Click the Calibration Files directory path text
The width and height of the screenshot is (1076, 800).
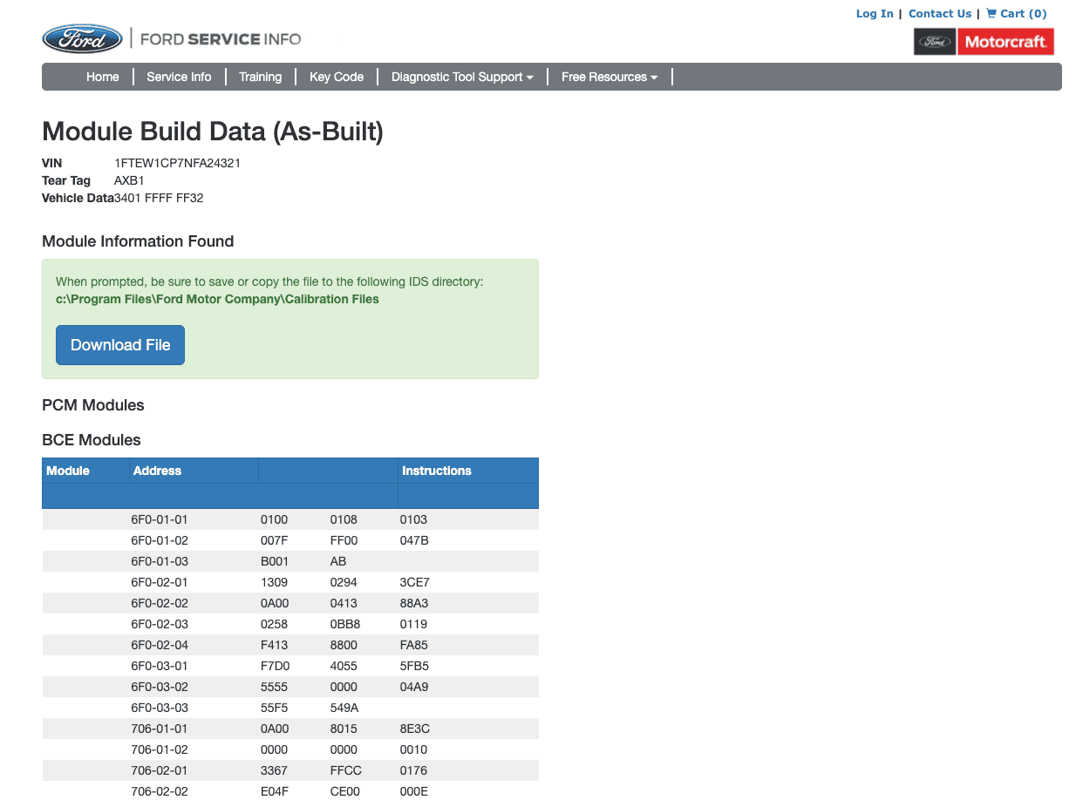click(x=217, y=299)
